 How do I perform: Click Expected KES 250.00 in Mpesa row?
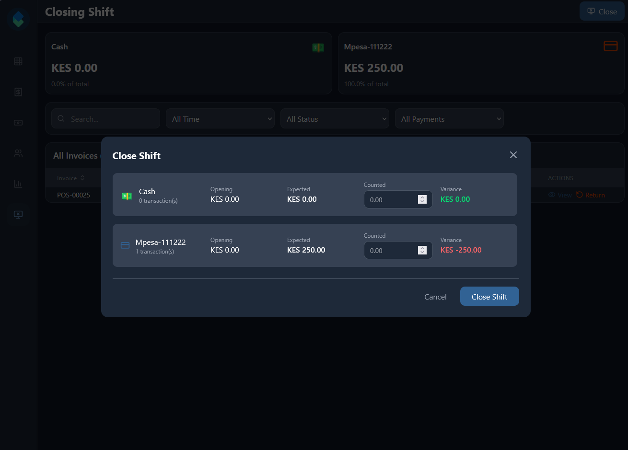tap(306, 250)
